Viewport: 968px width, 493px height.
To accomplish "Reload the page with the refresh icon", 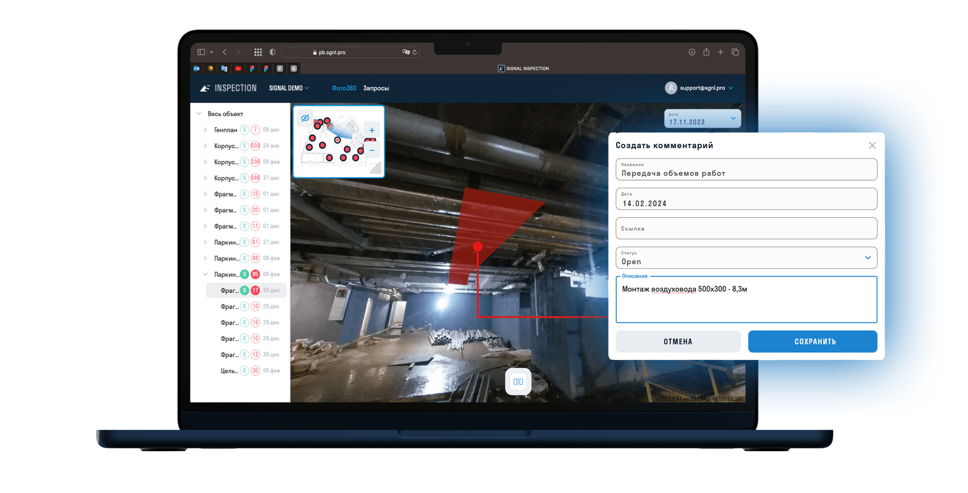I will pos(415,52).
